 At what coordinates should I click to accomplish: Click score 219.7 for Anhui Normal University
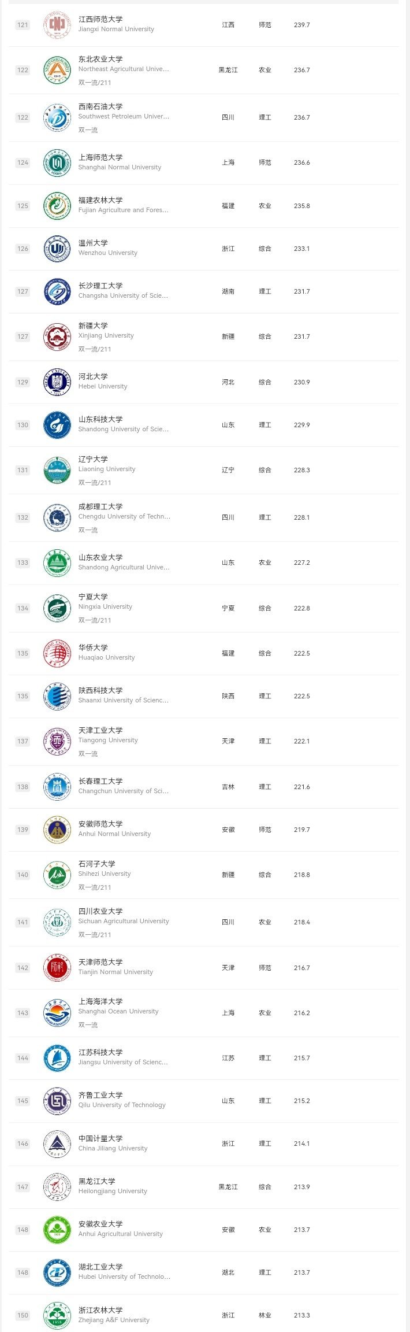pyautogui.click(x=301, y=830)
